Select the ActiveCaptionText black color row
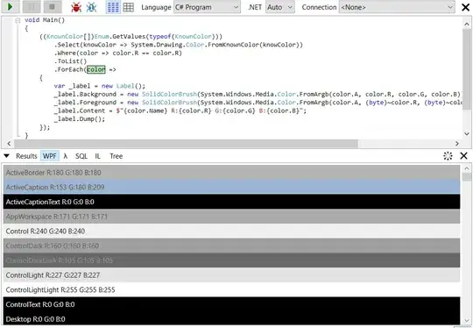The image size is (473, 328). (x=231, y=202)
